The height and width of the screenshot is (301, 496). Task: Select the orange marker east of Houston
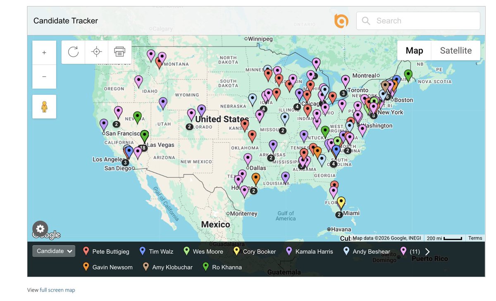256,179
